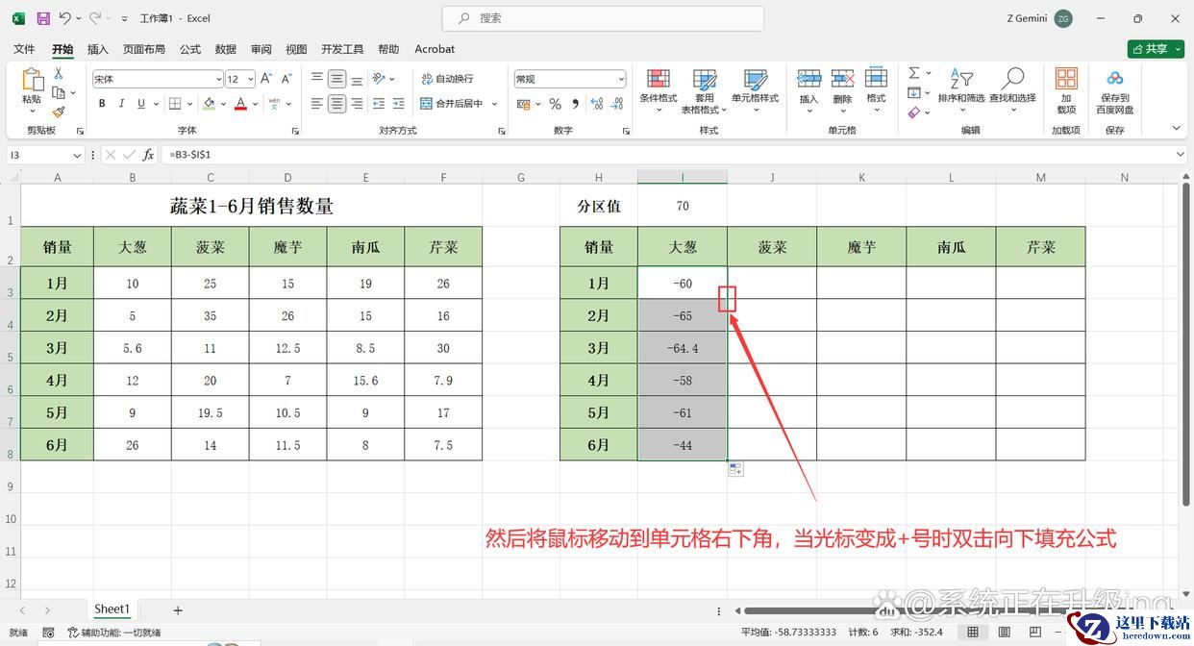The height and width of the screenshot is (646, 1194).
Task: Open the font name 宋体 dropdown
Action: pyautogui.click(x=218, y=79)
